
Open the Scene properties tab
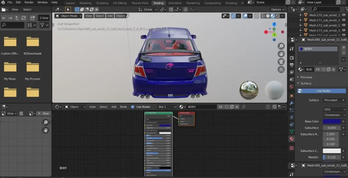292,79
